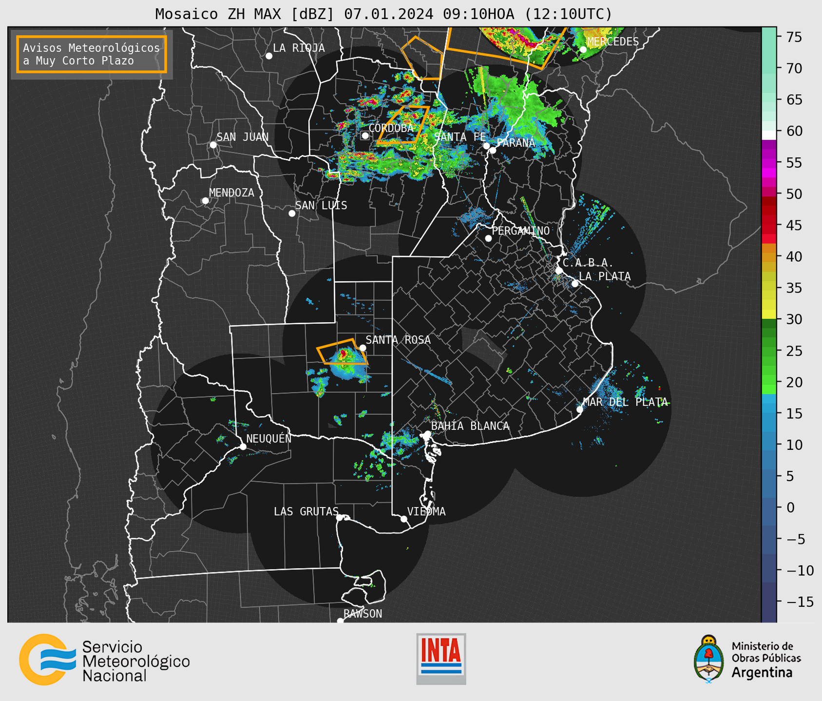Click the SANTA FE label
Image resolution: width=822 pixels, height=701 pixels.
pos(459,137)
